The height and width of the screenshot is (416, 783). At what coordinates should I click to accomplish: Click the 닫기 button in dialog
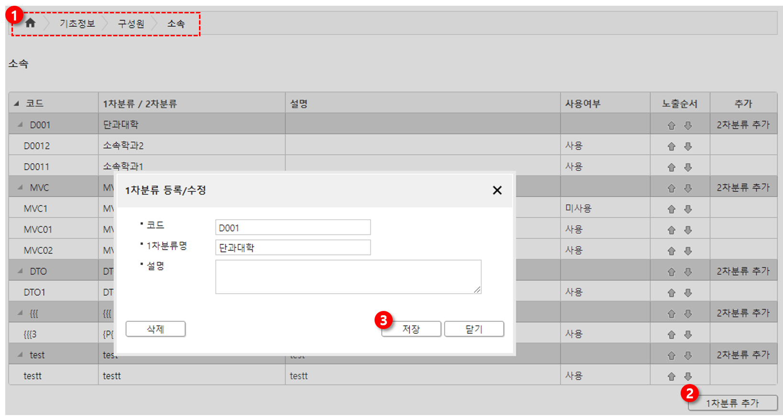(x=474, y=329)
